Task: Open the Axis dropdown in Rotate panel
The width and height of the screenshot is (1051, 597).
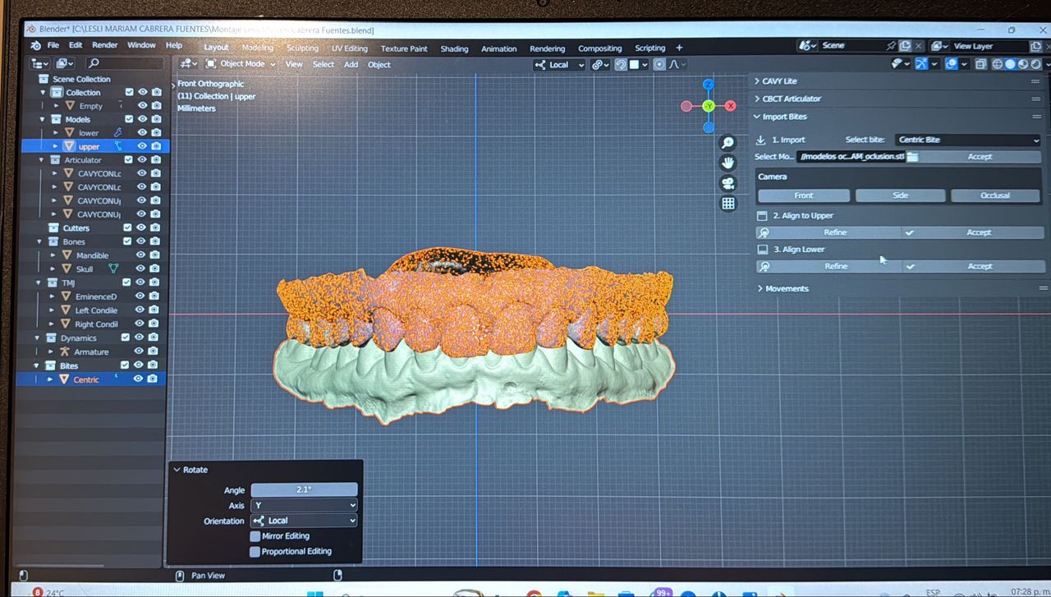Action: [x=304, y=506]
